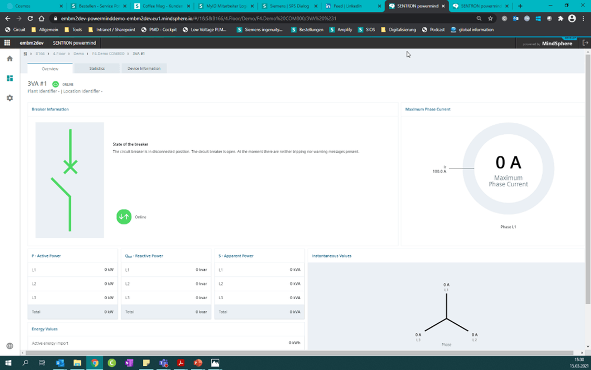Open the Chrome profile avatar
Image resolution: width=591 pixels, height=370 pixels.
click(572, 18)
